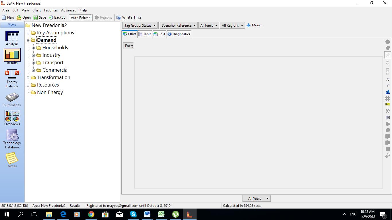392x220 pixels.
Task: Open the Energy Balance view
Action: pyautogui.click(x=12, y=78)
